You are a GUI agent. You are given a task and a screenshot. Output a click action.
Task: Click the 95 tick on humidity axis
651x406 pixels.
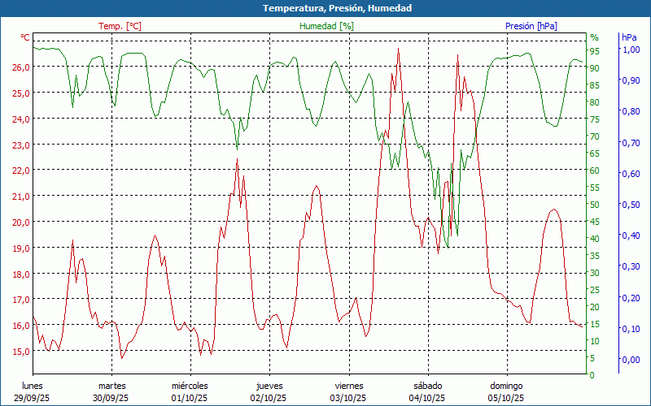595,50
